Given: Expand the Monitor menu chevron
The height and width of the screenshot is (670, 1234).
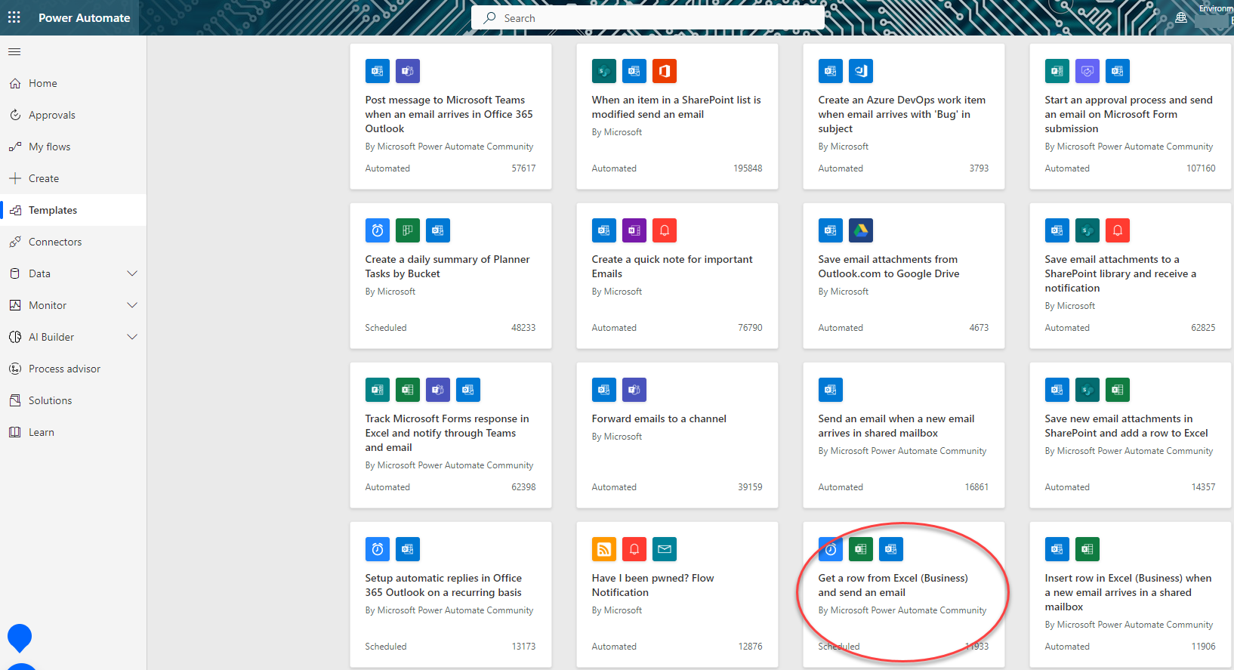Looking at the screenshot, I should click(132, 305).
